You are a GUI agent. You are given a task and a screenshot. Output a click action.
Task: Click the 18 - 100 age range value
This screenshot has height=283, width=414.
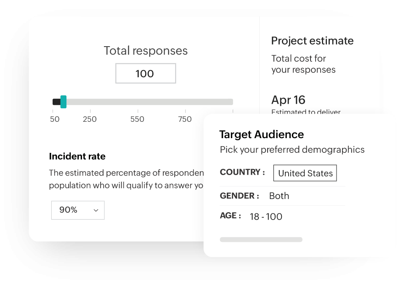click(266, 217)
